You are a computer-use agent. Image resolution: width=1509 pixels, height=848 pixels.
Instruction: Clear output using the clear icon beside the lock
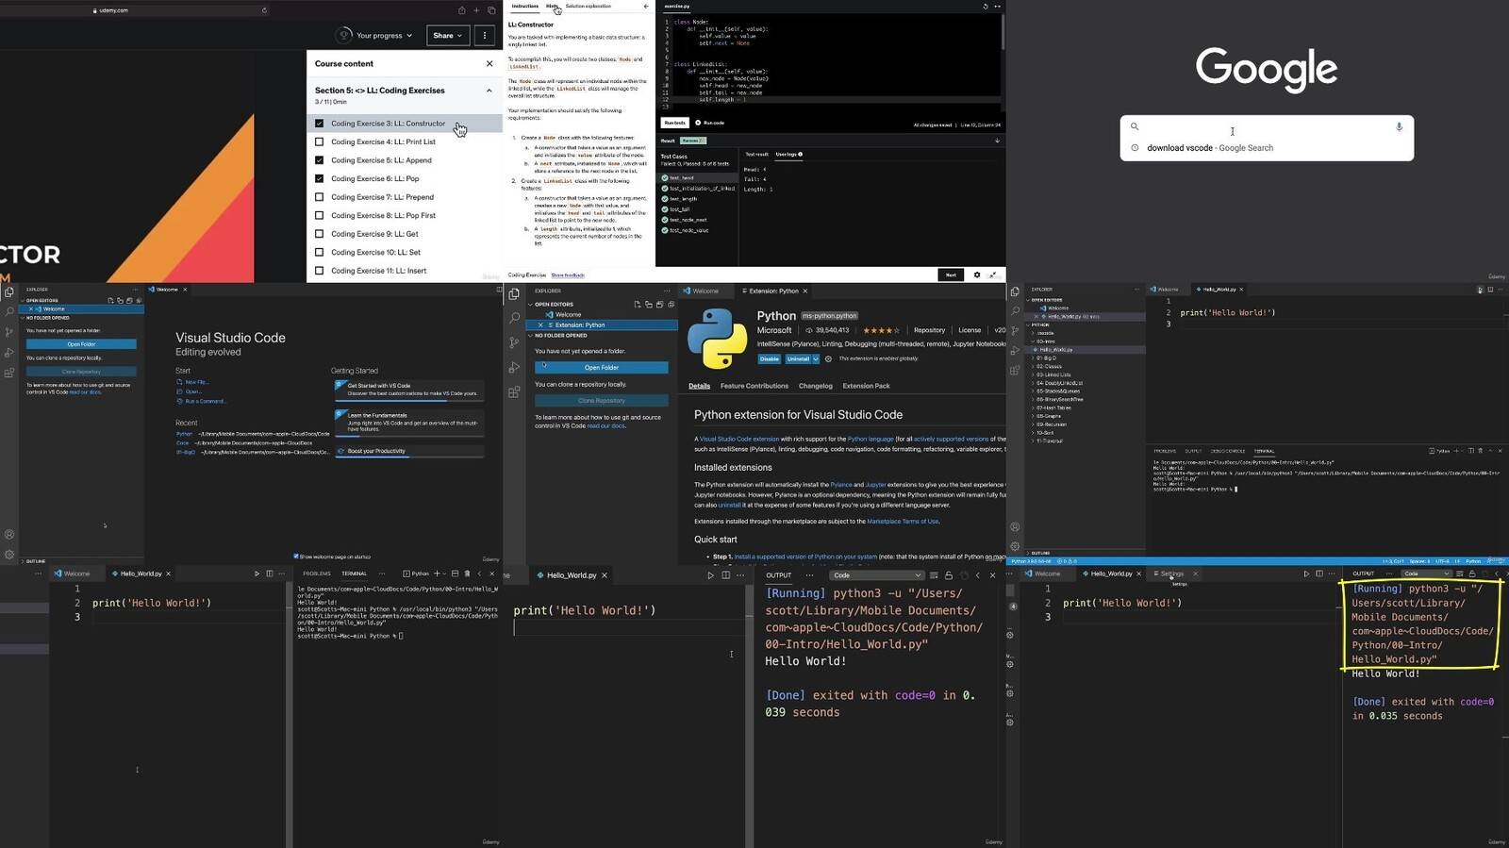click(934, 575)
